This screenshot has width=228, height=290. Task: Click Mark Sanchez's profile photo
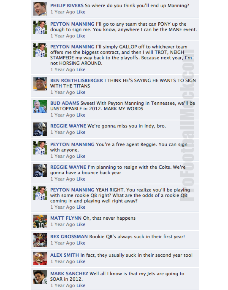click(x=40, y=277)
